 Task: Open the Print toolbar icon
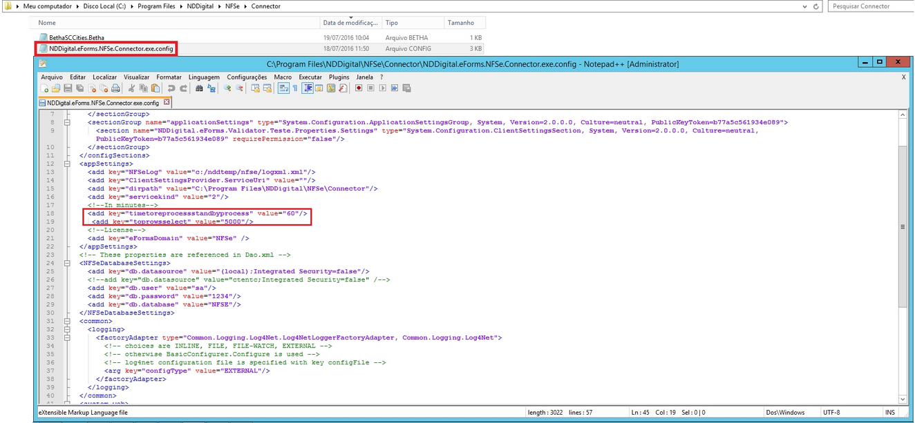pyautogui.click(x=114, y=88)
